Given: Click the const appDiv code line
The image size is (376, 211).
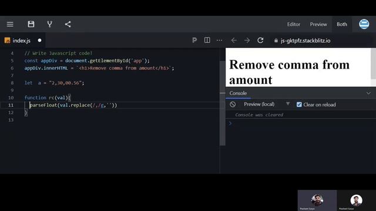Looking at the screenshot, I should click(87, 60).
